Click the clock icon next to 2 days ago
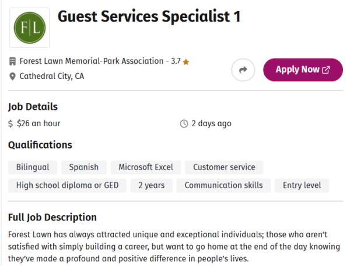The width and height of the screenshot is (350, 266). pyautogui.click(x=184, y=123)
